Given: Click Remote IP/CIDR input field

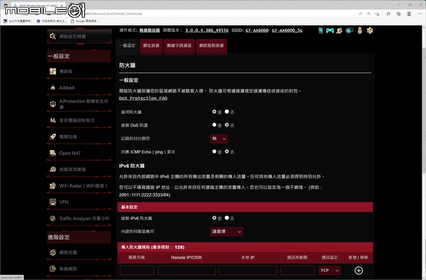Looking at the screenshot, I should tap(186, 271).
